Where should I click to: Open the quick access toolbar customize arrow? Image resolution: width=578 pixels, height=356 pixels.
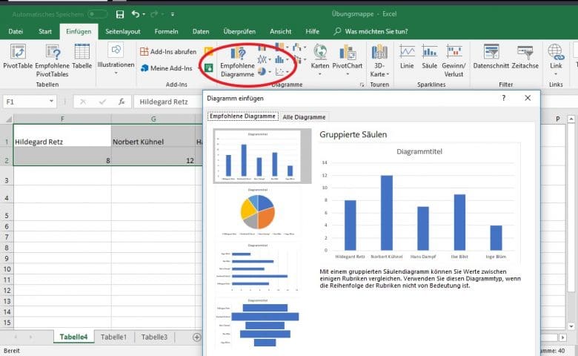click(x=173, y=14)
